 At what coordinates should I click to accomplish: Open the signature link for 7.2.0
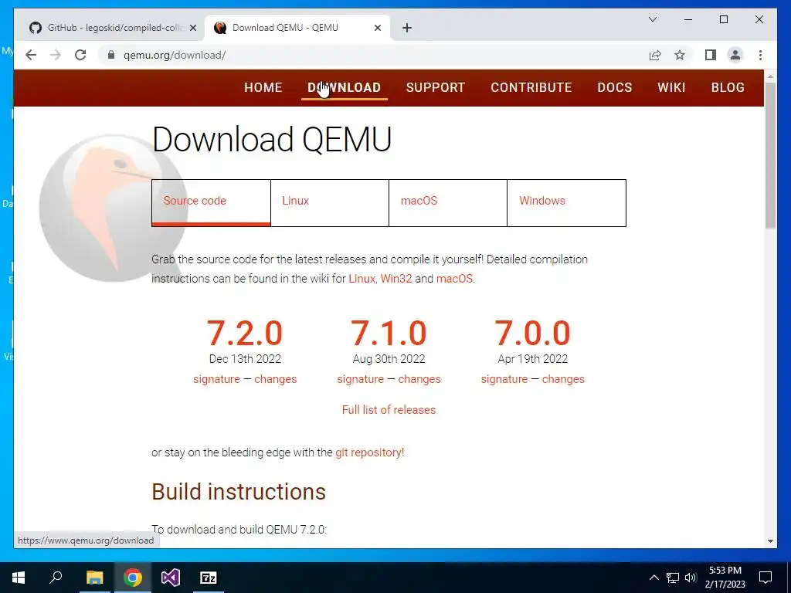point(216,379)
